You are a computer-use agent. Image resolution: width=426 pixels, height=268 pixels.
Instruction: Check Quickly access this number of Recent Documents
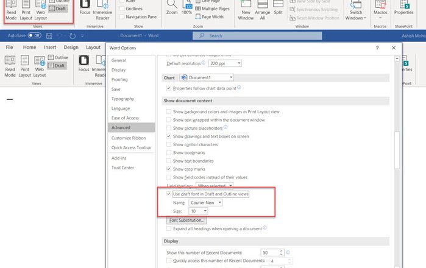click(x=168, y=261)
